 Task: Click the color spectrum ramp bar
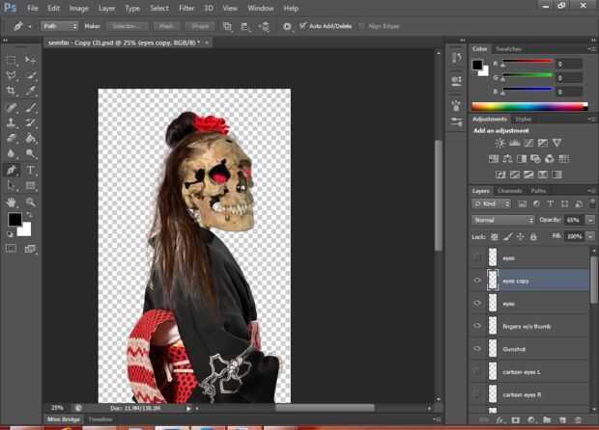coord(528,106)
